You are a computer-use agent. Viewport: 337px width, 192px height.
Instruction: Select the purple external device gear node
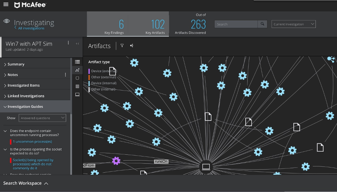(x=116, y=161)
